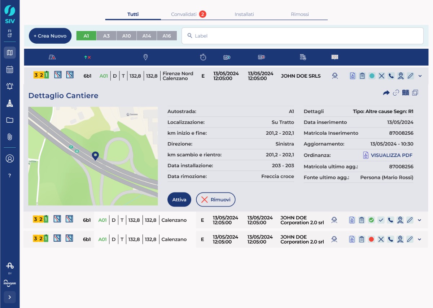Click the Rimuovi button
This screenshot has width=433, height=308.
pyautogui.click(x=216, y=199)
